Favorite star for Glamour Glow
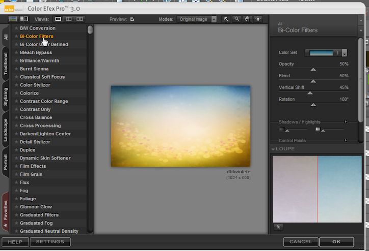369x251 pixels. (16, 207)
